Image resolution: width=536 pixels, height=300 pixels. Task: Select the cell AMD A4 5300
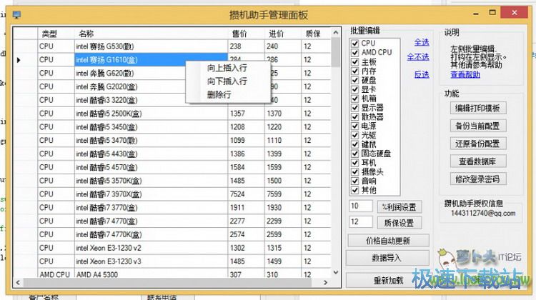tap(151, 274)
